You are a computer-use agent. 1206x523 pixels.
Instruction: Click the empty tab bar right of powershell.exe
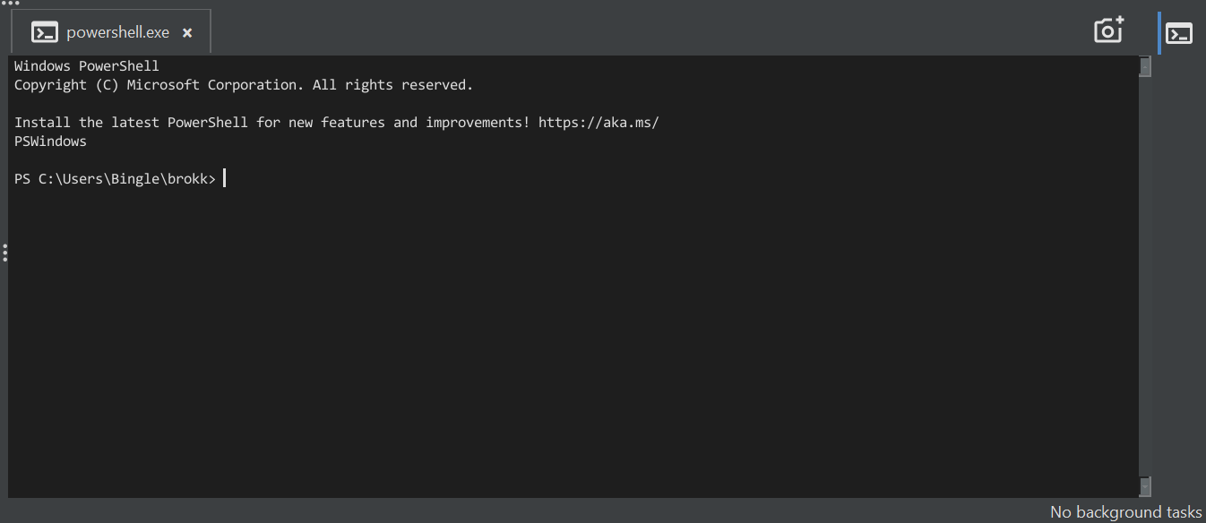point(627,32)
